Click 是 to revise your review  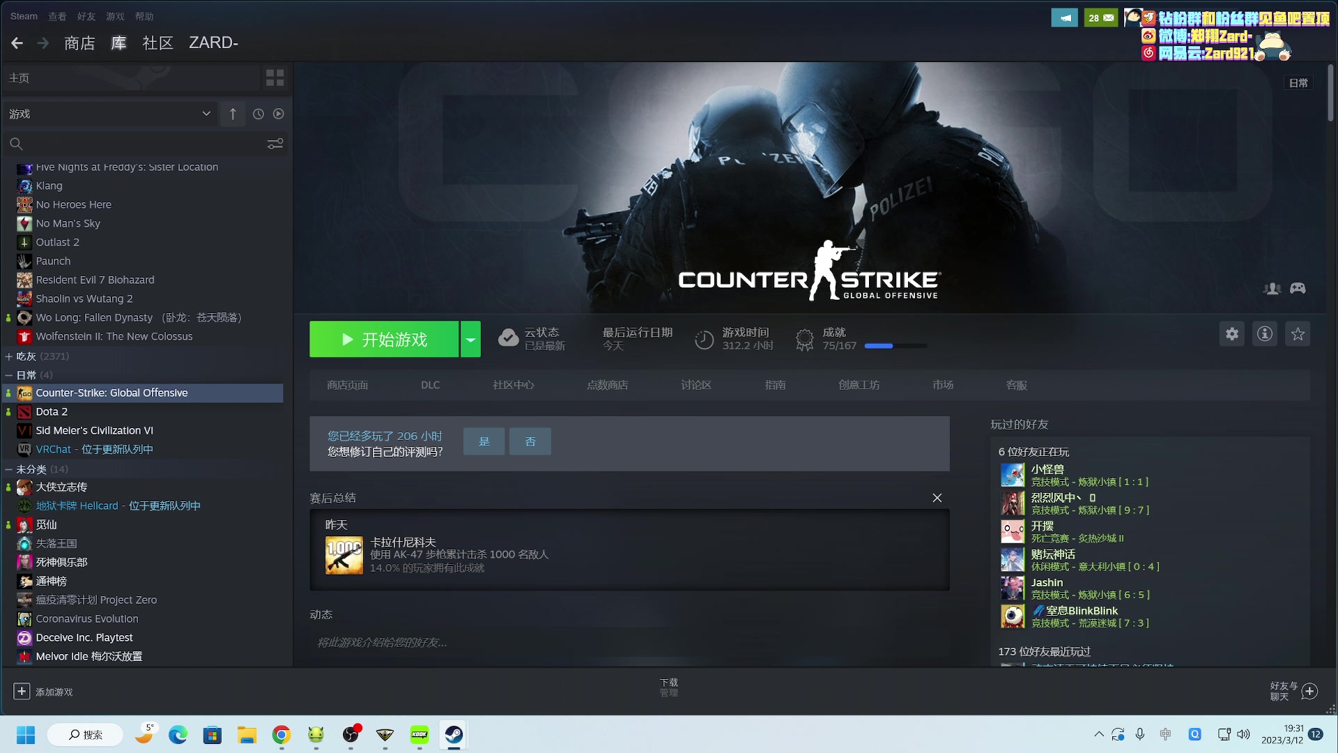[484, 441]
